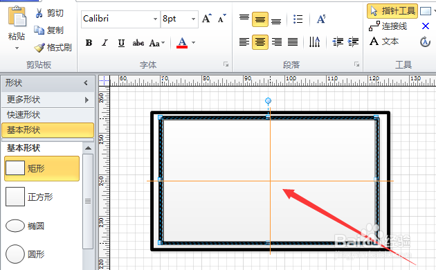
Task: Decrease font size with the small A icon
Action: [x=222, y=19]
